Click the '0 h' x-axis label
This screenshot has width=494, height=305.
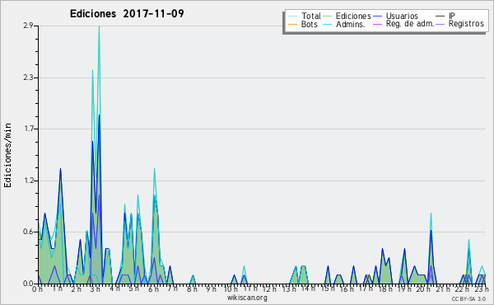point(37,289)
